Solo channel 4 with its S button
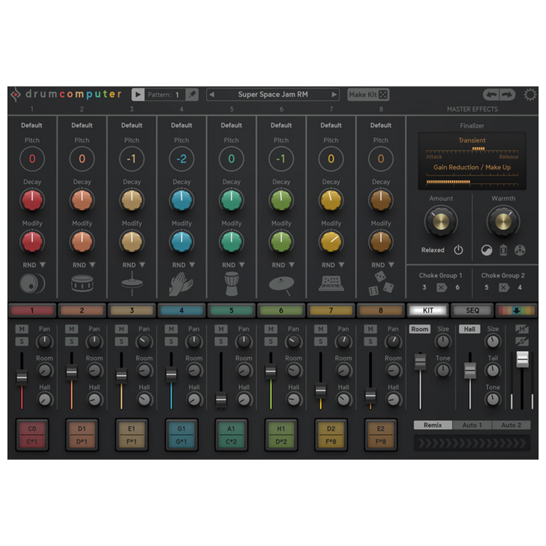This screenshot has width=546, height=546. [x=171, y=342]
